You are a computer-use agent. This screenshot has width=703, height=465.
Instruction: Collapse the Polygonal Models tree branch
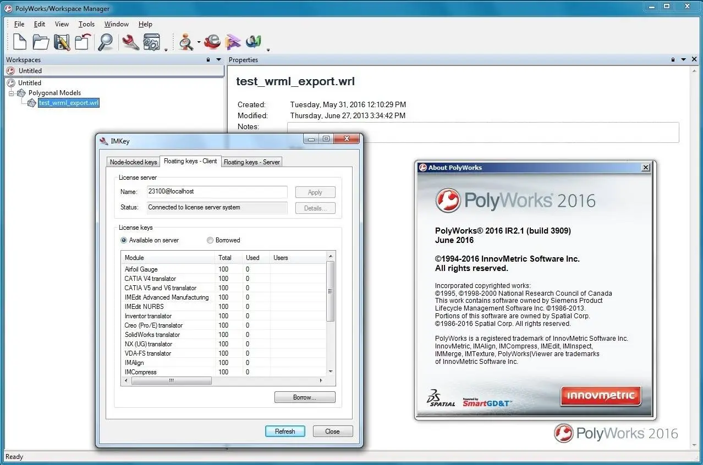pyautogui.click(x=12, y=93)
